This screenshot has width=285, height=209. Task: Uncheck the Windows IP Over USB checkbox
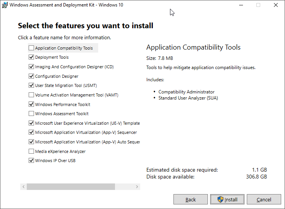(31, 161)
